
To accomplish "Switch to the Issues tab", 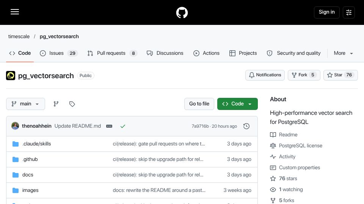I will coord(59,53).
